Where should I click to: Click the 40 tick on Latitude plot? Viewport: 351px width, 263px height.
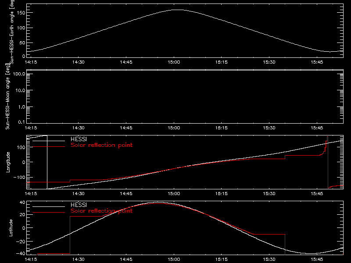coord(22,203)
